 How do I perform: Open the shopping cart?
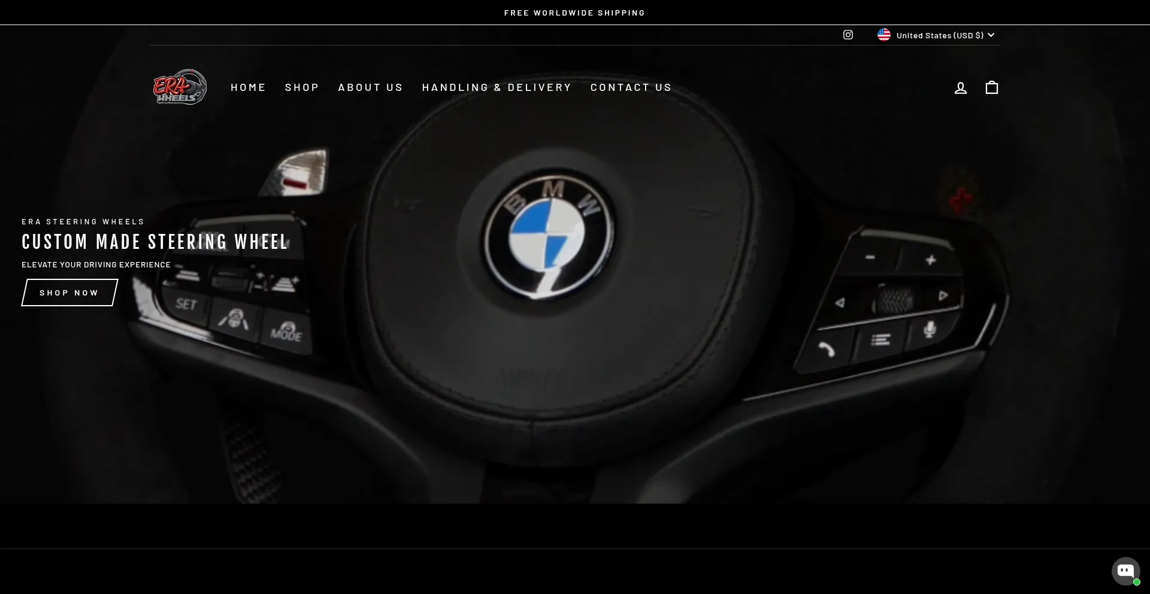991,88
